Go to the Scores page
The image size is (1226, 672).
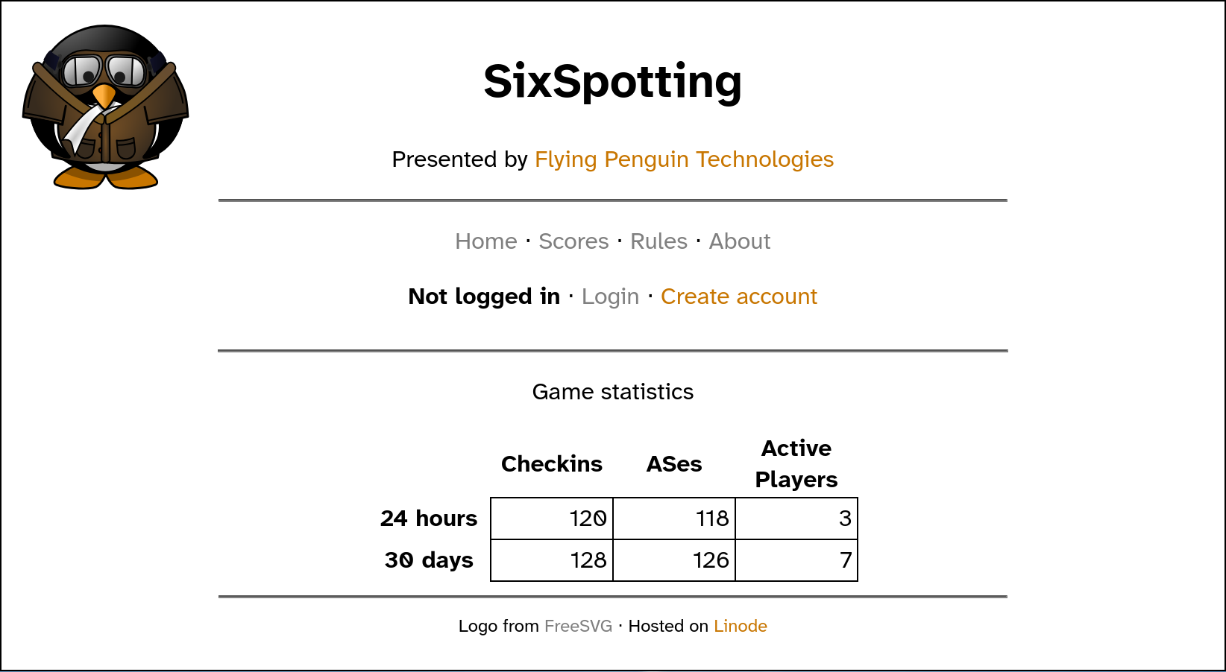573,241
